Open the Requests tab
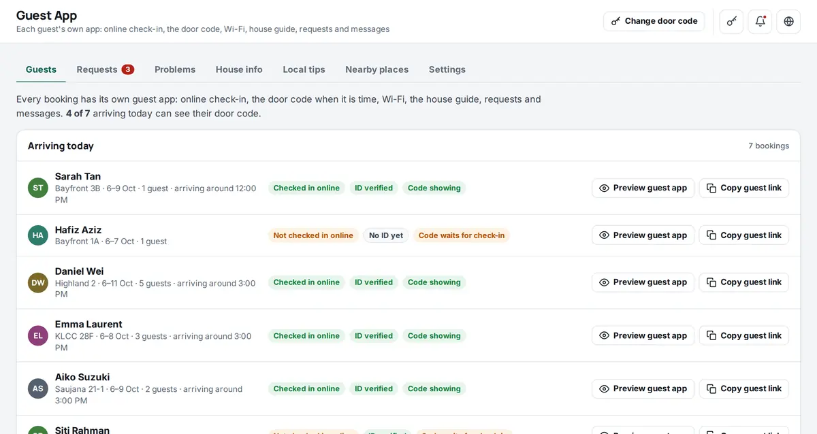This screenshot has width=817, height=434. [x=105, y=69]
